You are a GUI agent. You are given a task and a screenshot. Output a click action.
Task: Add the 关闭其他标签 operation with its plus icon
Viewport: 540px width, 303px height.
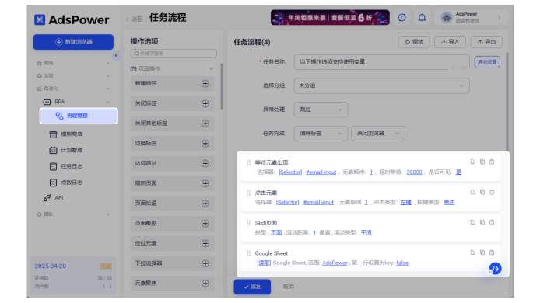click(x=205, y=124)
